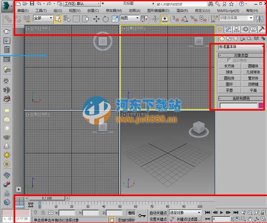Click the 0 / 100 time slider
This screenshot has width=267, height=223.
[47, 198]
